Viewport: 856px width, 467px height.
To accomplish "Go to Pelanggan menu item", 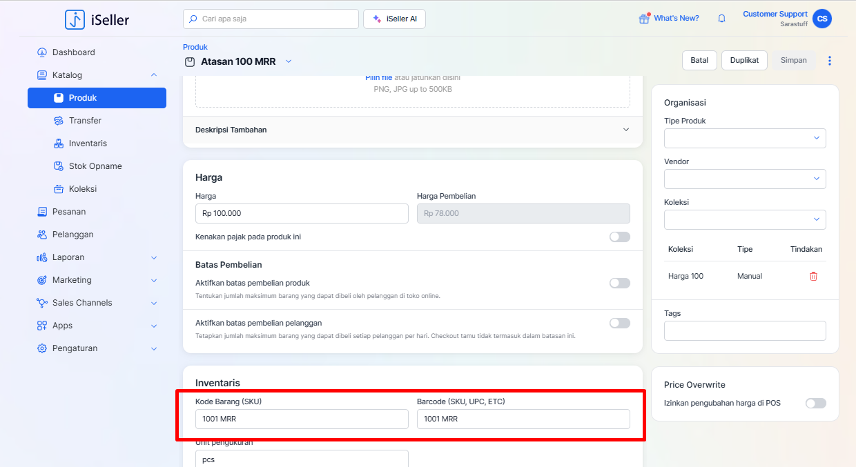I will pyautogui.click(x=72, y=235).
